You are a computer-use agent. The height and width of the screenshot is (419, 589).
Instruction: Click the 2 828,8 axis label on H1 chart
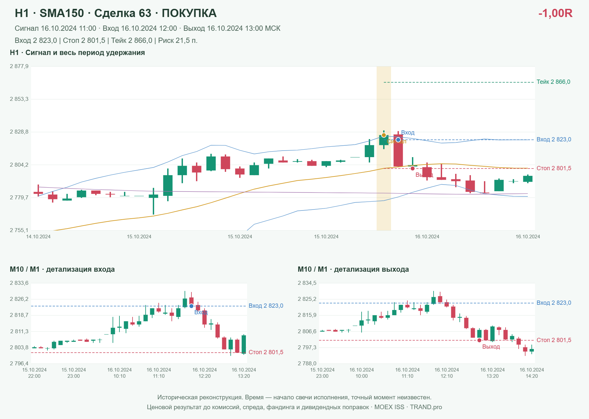[x=19, y=132]
